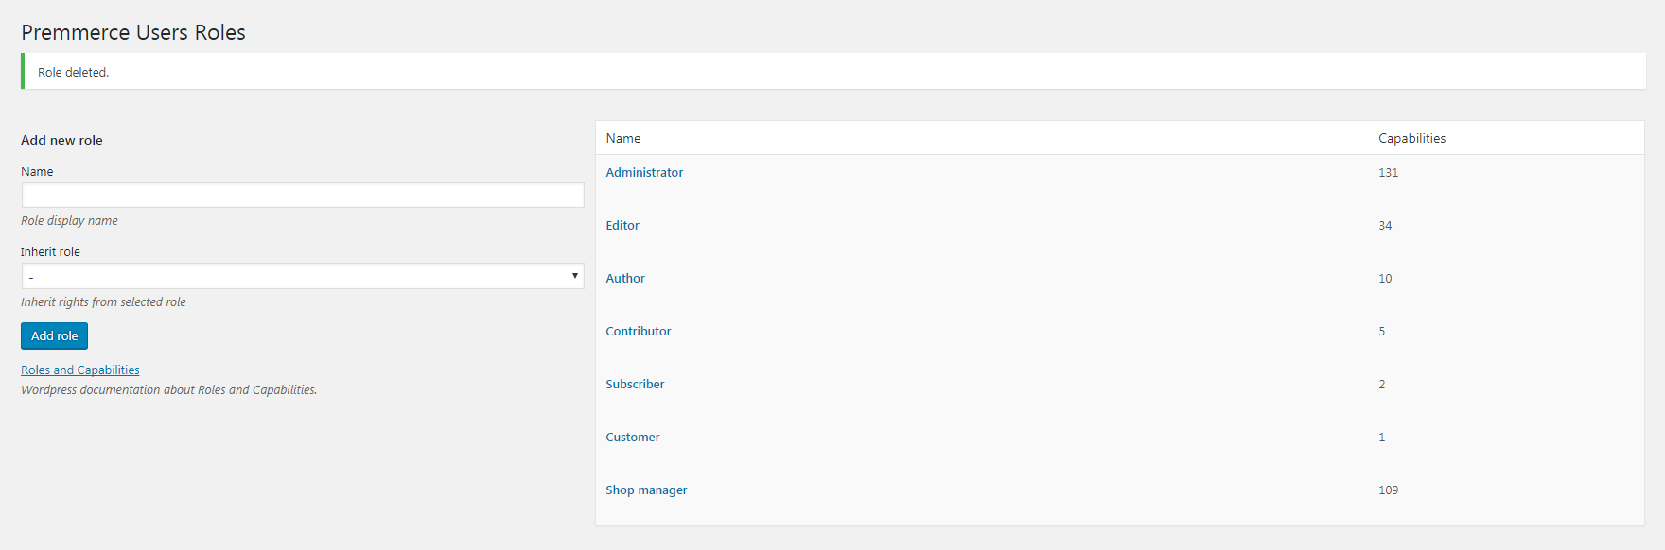
Task: Click the Premmerce Users Roles page title
Action: point(133,32)
